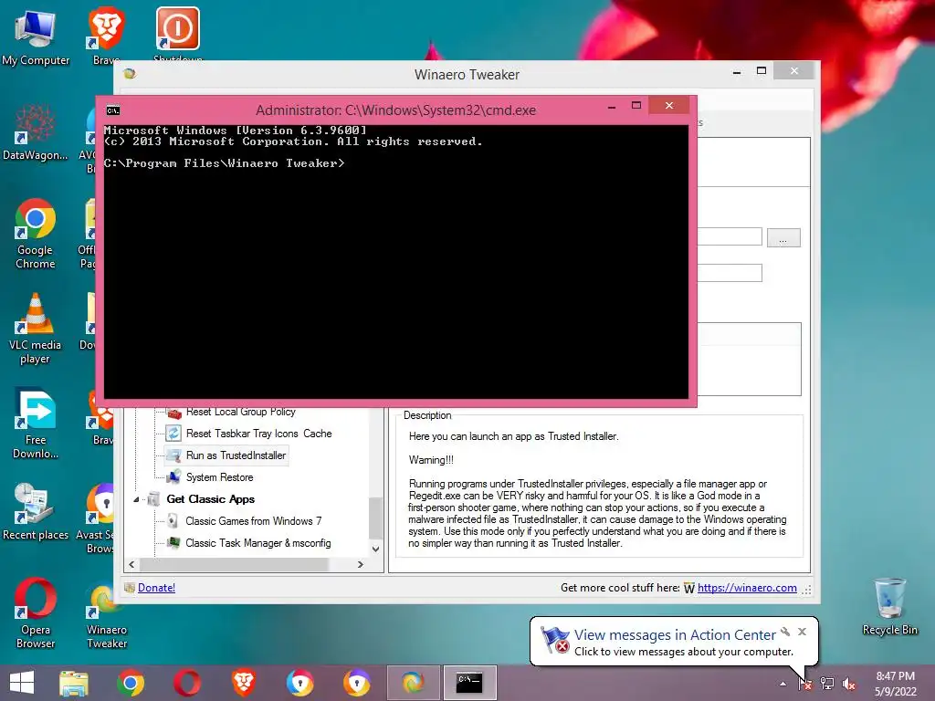Image resolution: width=935 pixels, height=701 pixels.
Task: Open the DataWagon desktop shortcut
Action: pos(36,132)
